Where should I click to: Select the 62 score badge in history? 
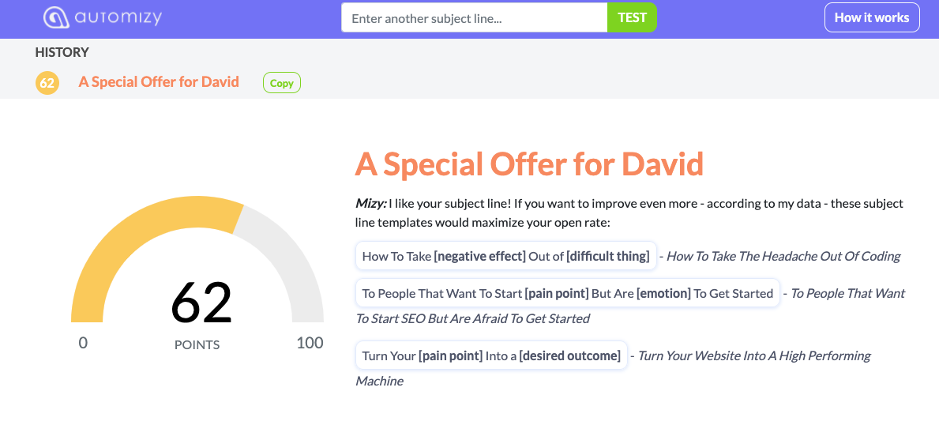point(47,83)
